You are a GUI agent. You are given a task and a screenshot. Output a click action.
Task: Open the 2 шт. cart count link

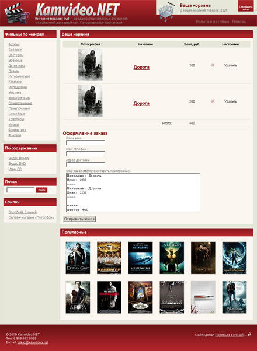pos(224,10)
